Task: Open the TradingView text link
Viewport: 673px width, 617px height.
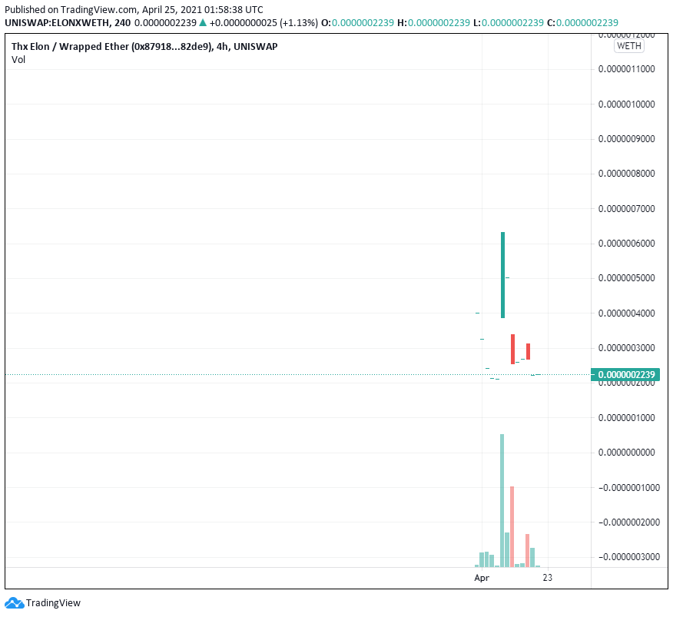Action: (53, 603)
